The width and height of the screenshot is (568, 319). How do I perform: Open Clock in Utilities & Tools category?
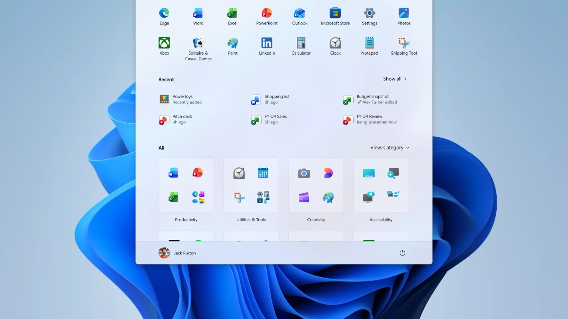click(239, 173)
